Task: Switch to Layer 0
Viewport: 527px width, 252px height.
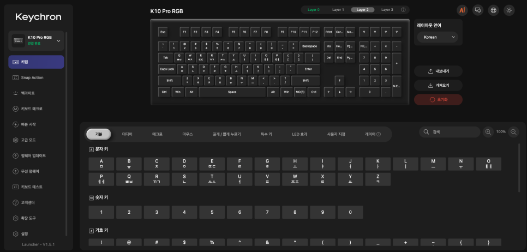Action: coord(314,10)
